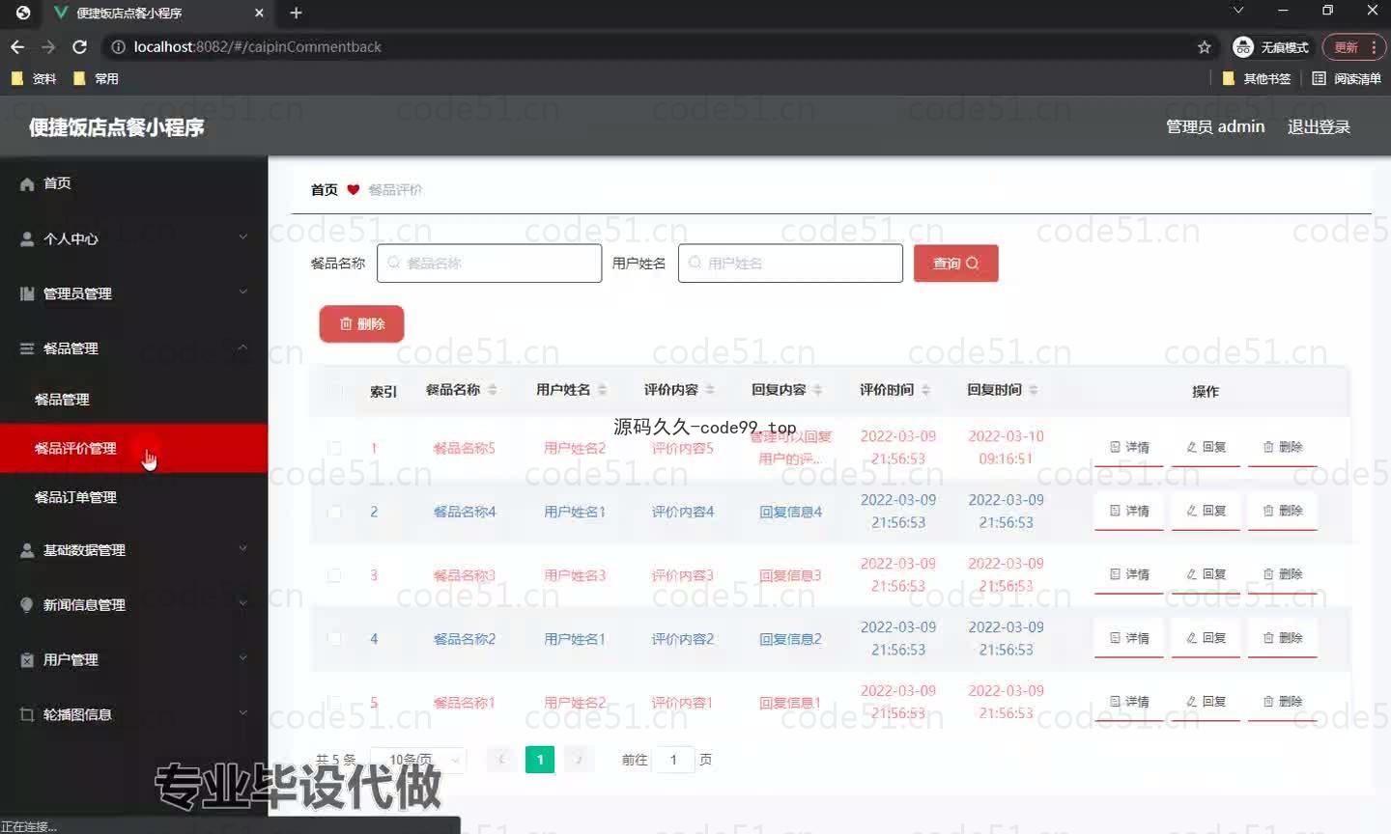Go to 首页 in the sidebar
1391x834 pixels.
(x=133, y=183)
